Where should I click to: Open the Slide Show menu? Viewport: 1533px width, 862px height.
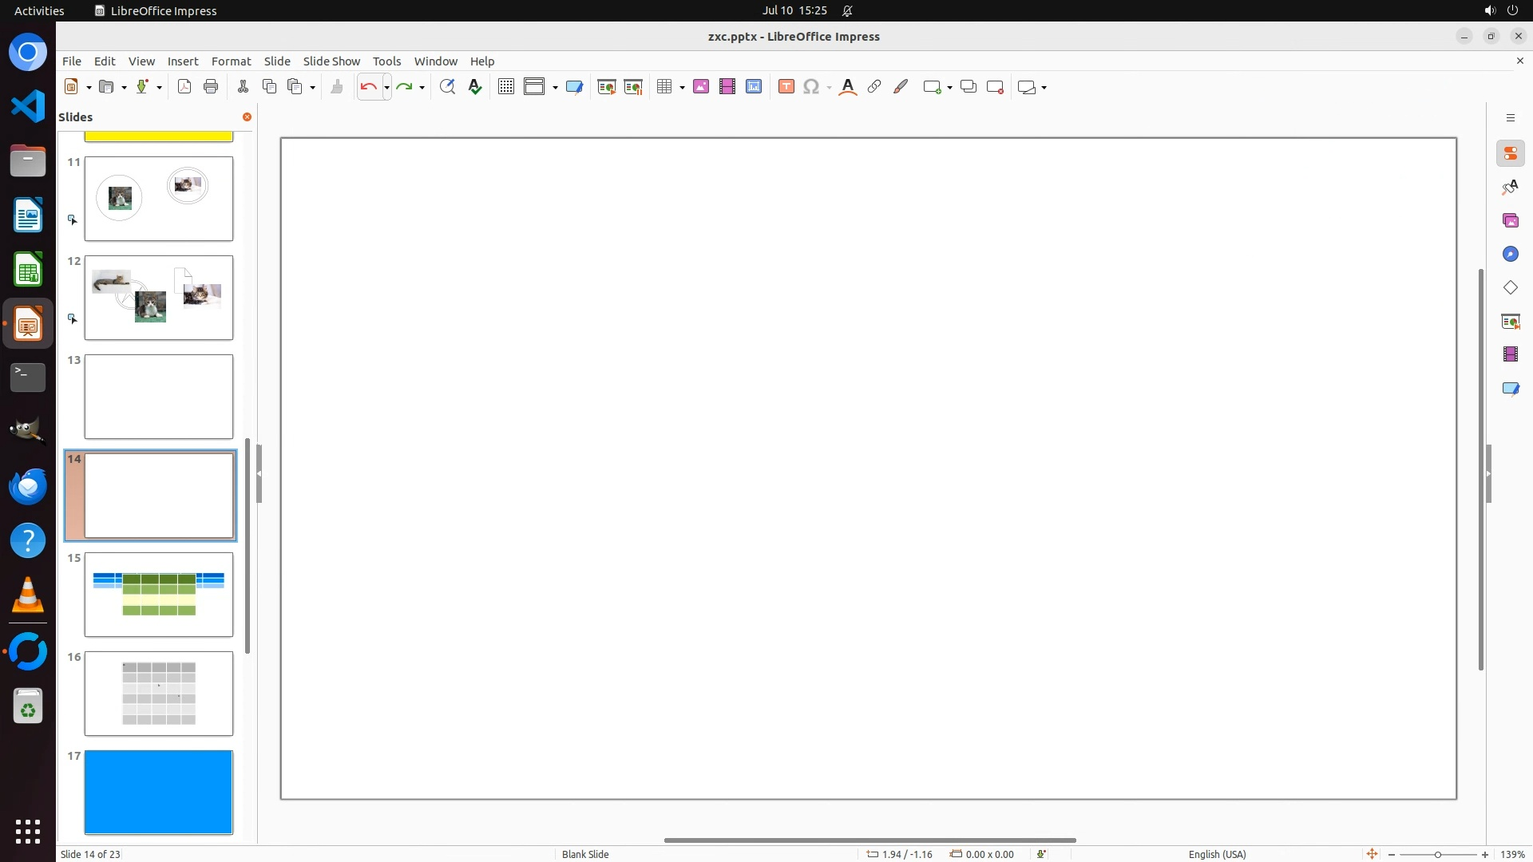click(x=331, y=61)
